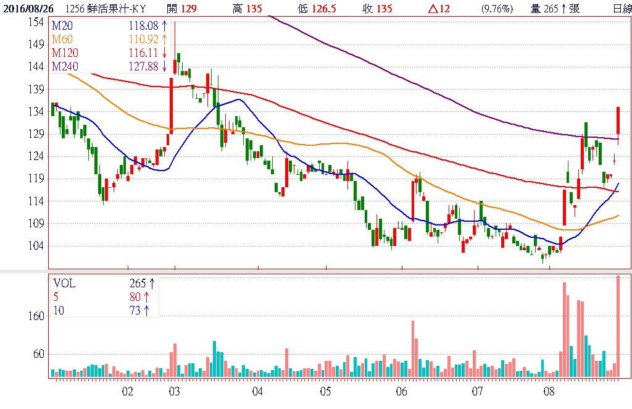
Task: Click the up arrow beside VOL 265
Action: [x=151, y=284]
